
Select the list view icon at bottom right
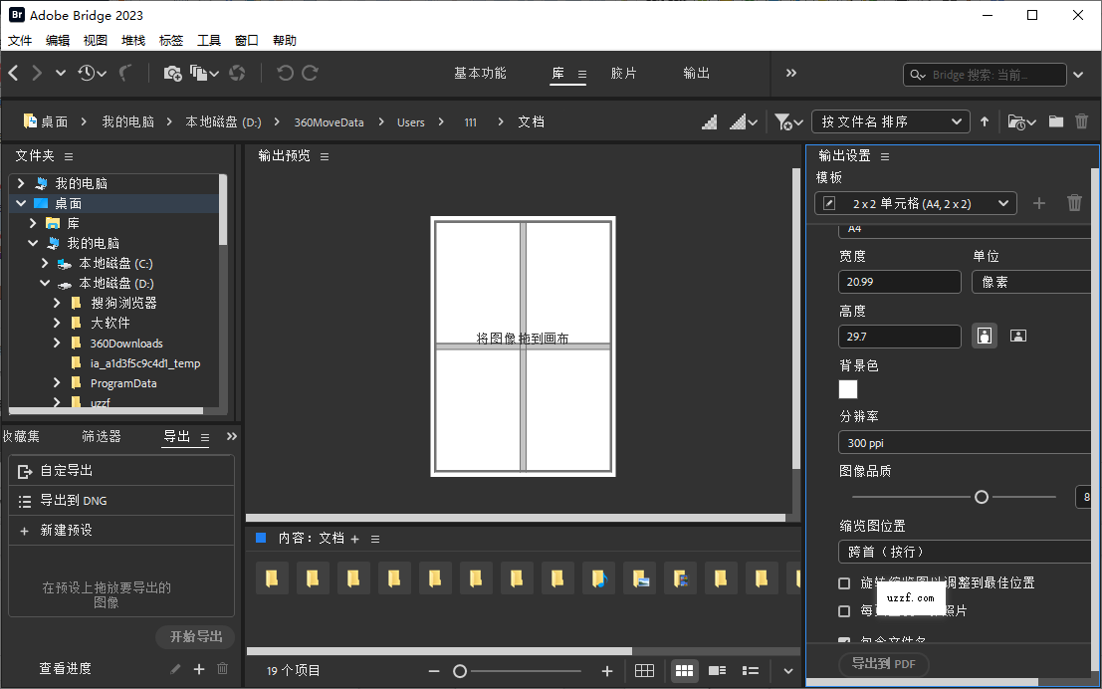pyautogui.click(x=751, y=671)
